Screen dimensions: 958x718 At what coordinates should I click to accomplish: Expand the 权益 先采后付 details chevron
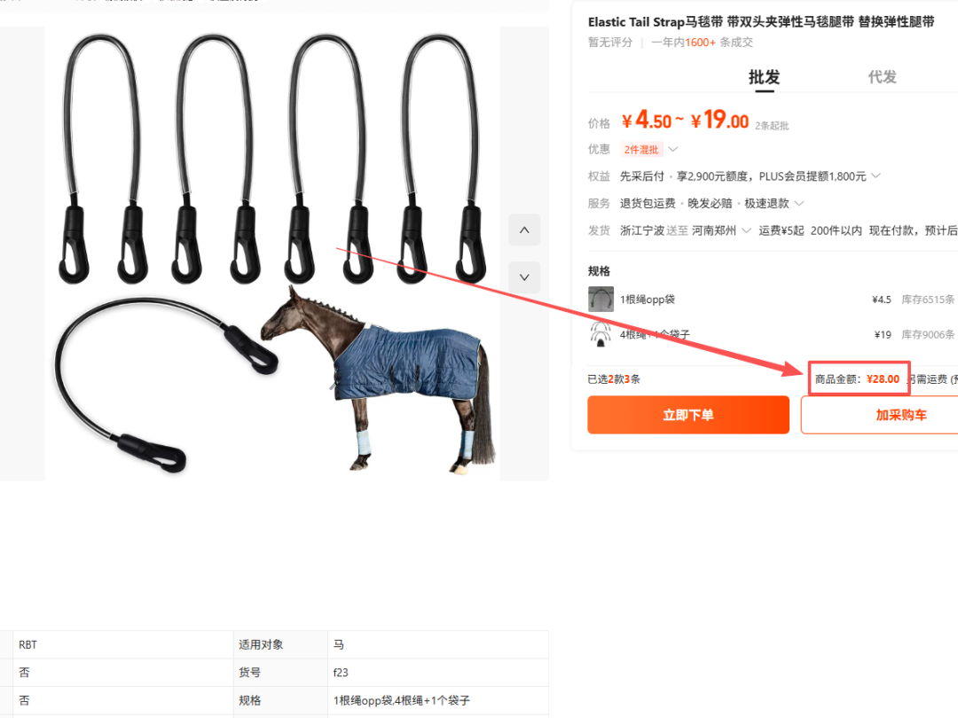pyautogui.click(x=876, y=176)
